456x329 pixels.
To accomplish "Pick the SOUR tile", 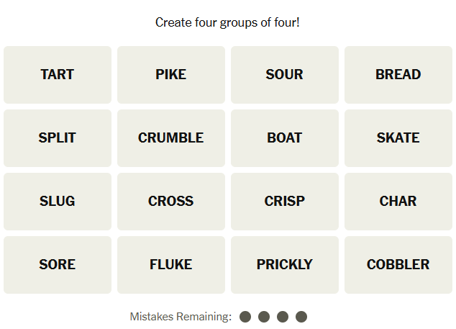I will click(285, 75).
